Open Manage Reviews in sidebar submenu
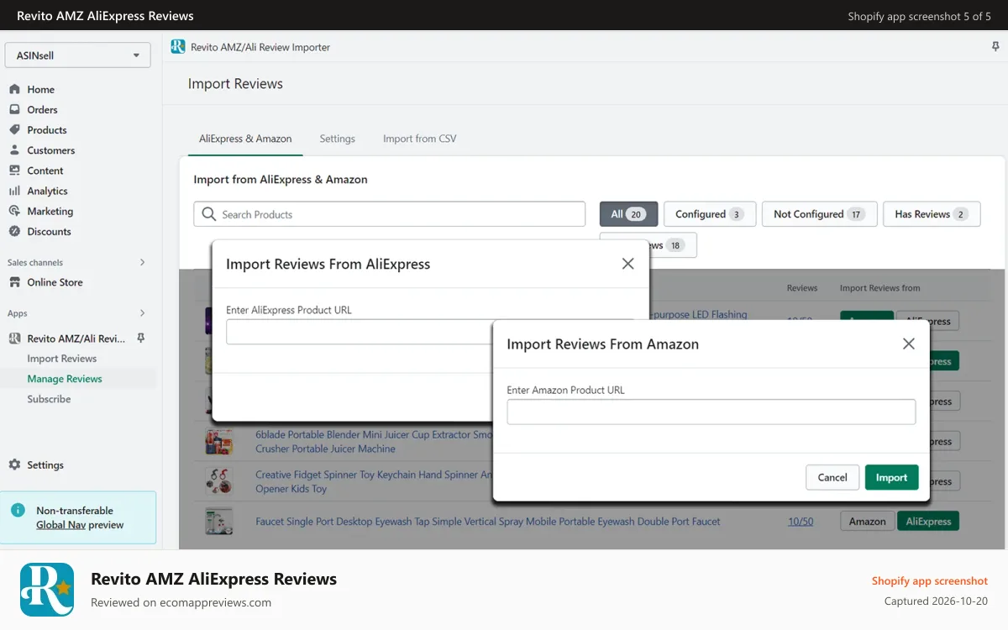 pos(65,379)
